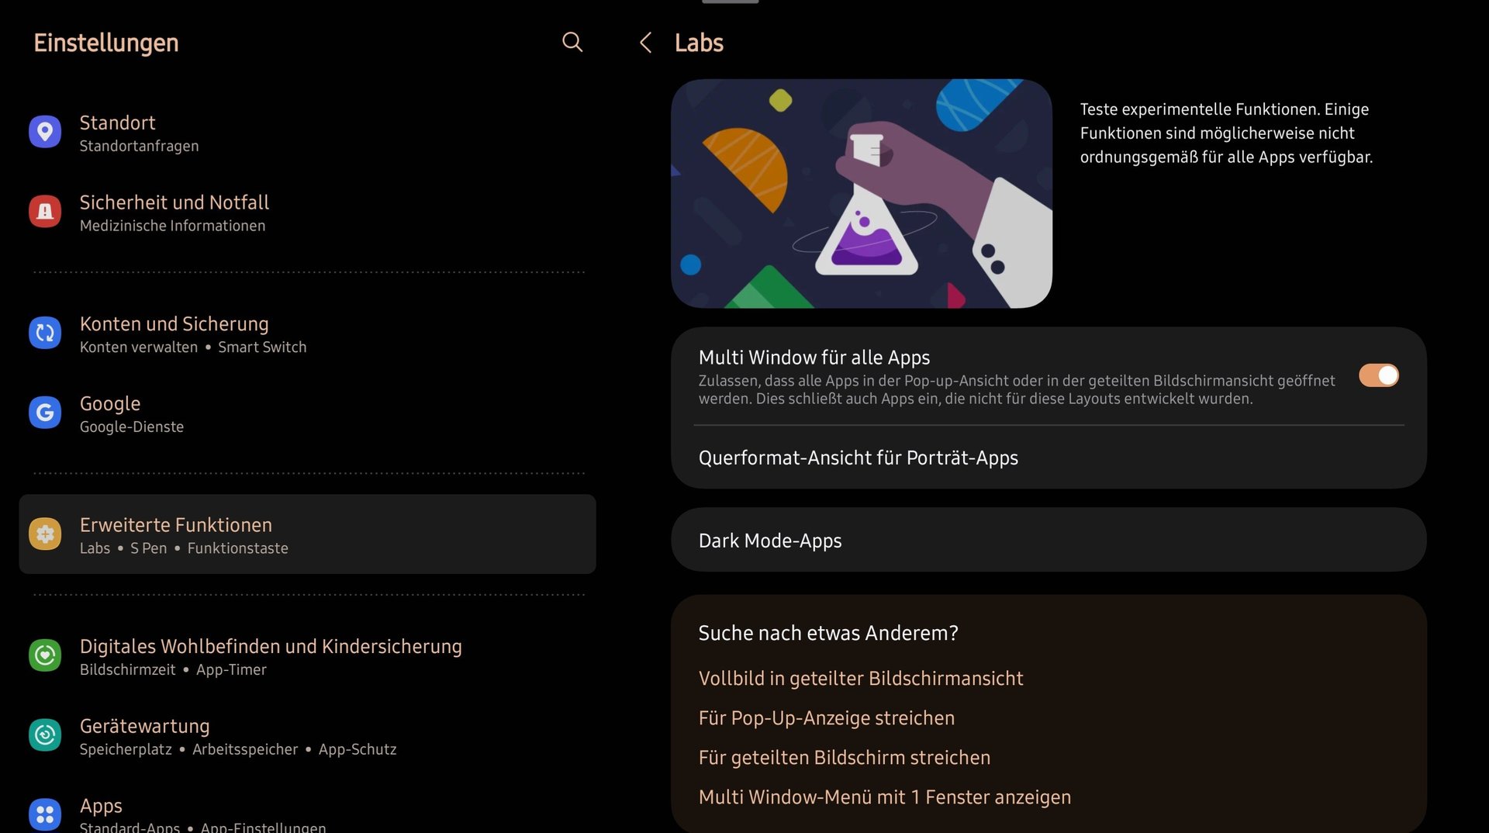Open the Erweiterte Funktionen gear icon

(45, 534)
